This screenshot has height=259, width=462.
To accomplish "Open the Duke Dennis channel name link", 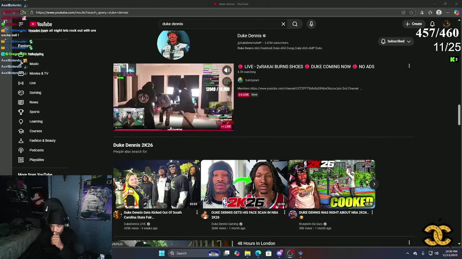I will click(x=249, y=36).
